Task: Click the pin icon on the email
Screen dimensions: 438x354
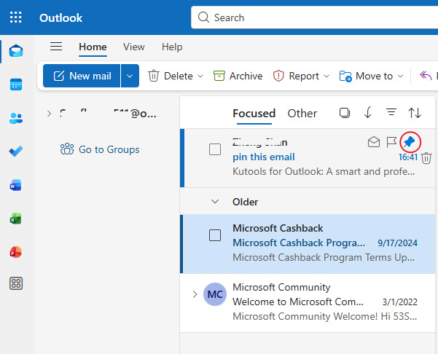Action: pos(410,142)
